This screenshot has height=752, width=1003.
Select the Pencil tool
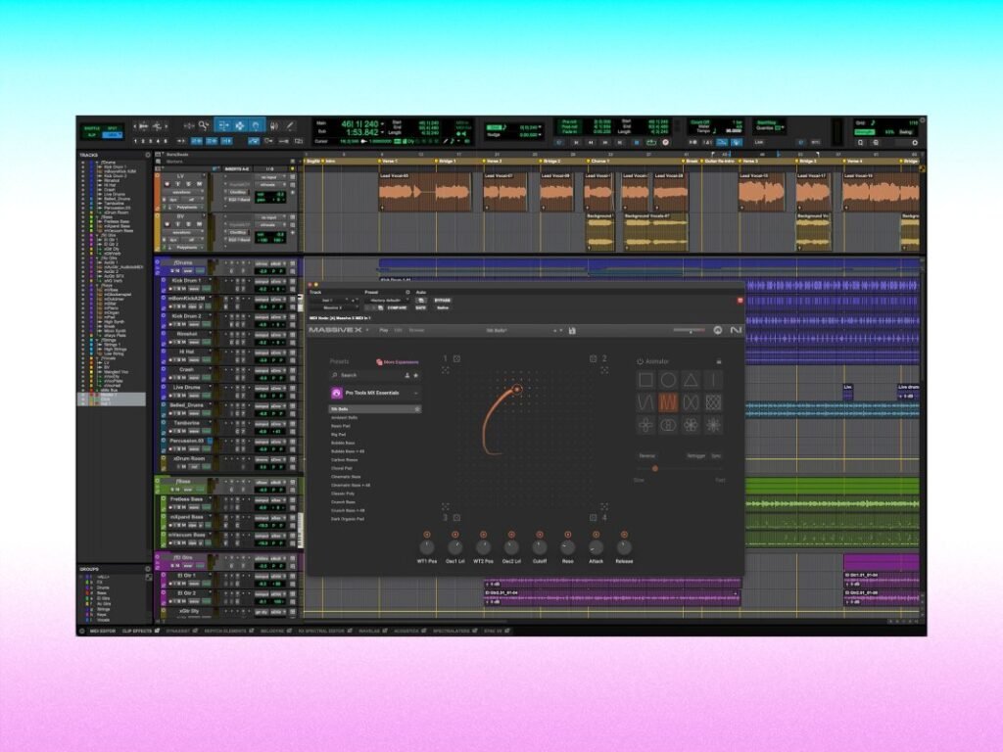click(290, 126)
